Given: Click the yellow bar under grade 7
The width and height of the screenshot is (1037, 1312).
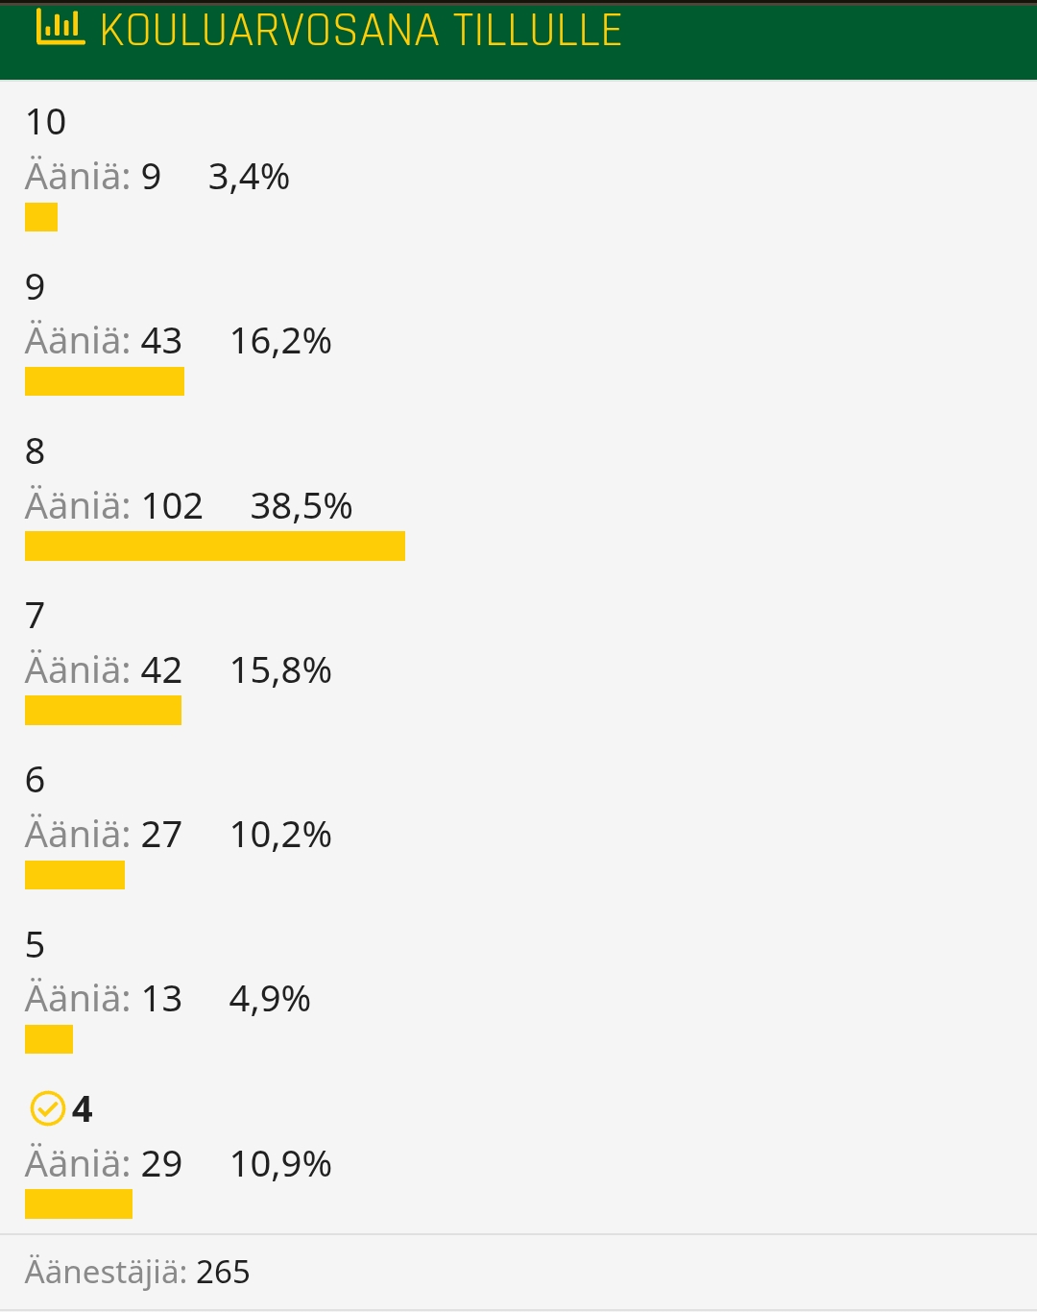Looking at the screenshot, I should (x=103, y=711).
